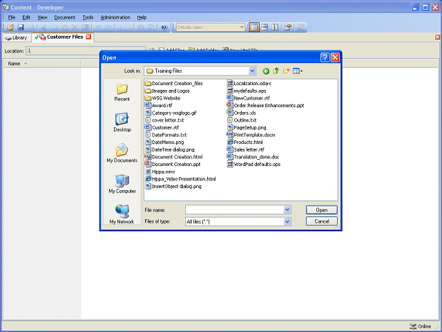Select mydefaults.ops file

247,91
